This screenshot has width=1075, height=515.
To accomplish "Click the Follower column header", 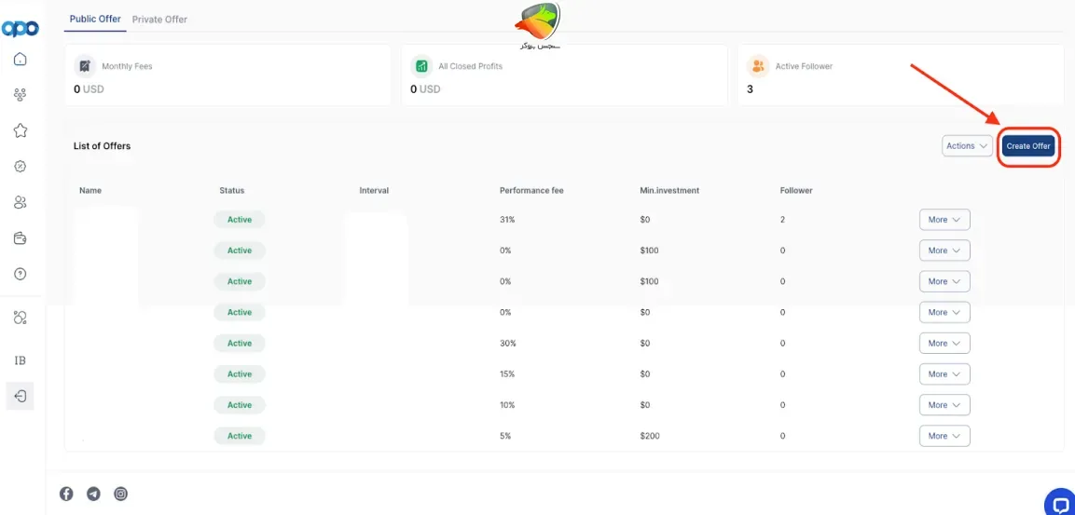I will [x=796, y=190].
